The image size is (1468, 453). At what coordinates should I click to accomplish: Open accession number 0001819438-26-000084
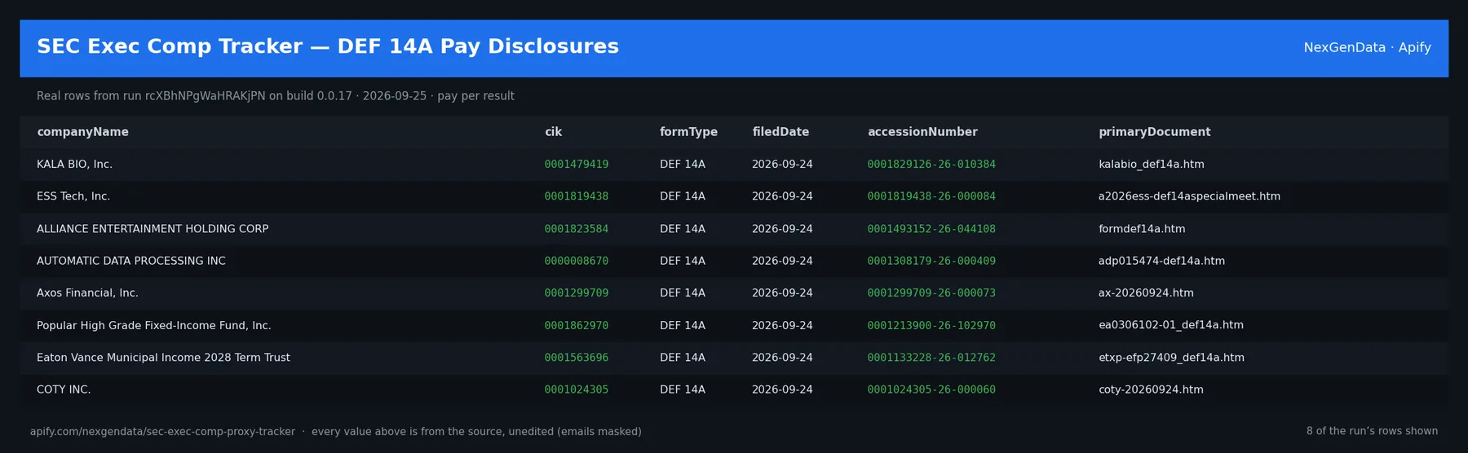(x=931, y=196)
